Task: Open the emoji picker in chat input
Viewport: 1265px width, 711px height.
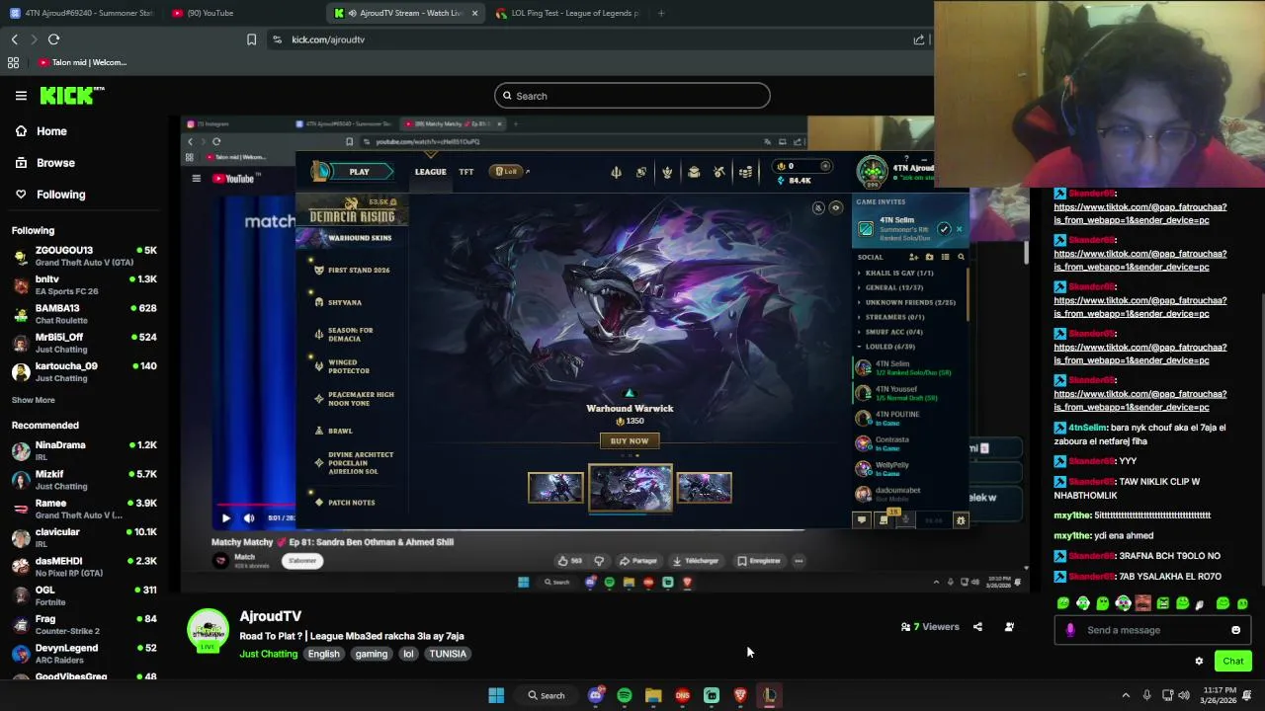Action: tap(1235, 630)
